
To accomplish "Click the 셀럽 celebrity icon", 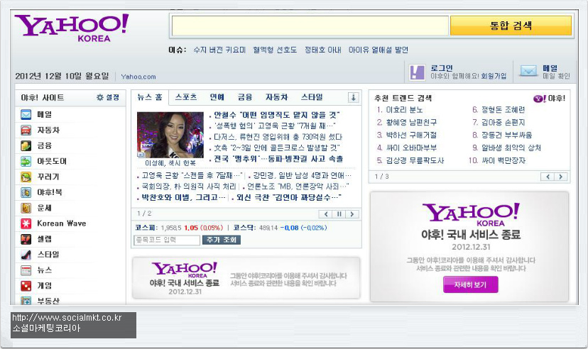I will [x=26, y=239].
